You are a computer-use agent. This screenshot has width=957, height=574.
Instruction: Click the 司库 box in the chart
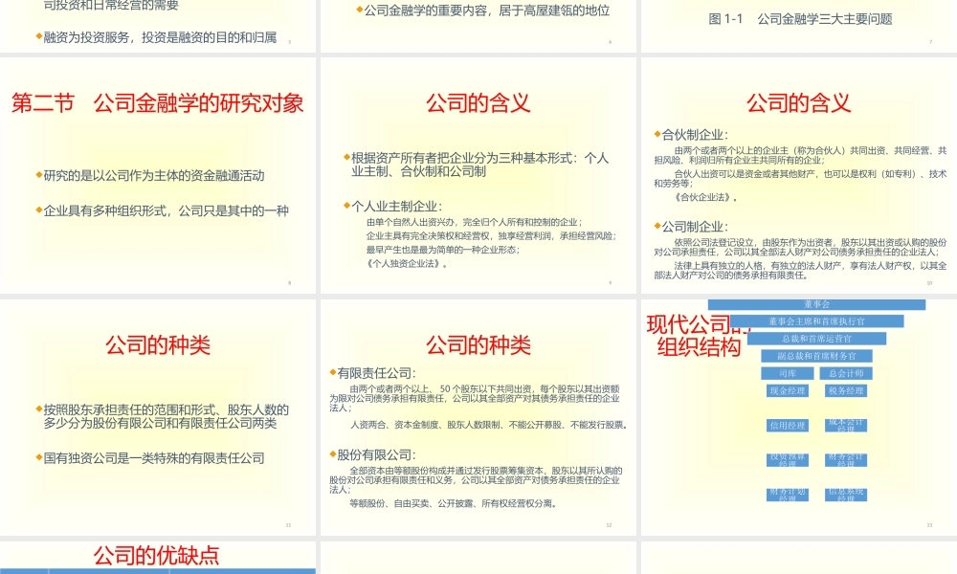(787, 374)
